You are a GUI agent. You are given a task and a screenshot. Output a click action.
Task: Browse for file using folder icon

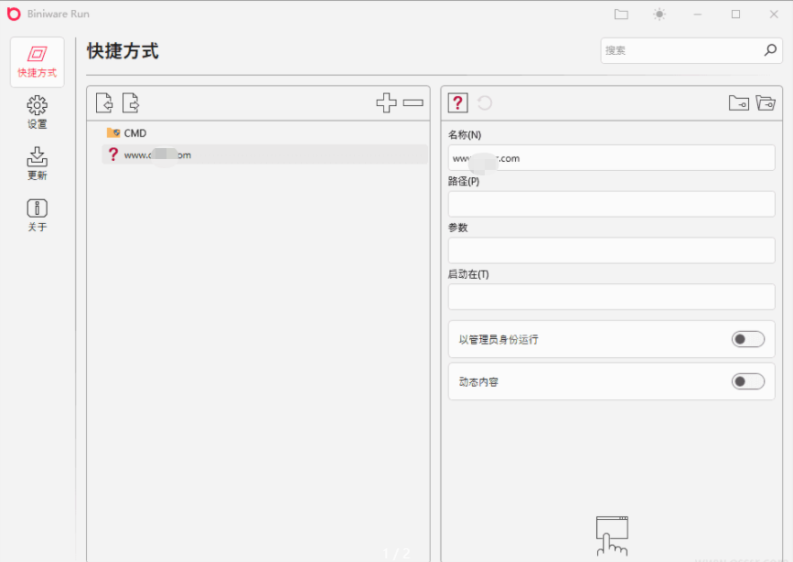tap(738, 103)
